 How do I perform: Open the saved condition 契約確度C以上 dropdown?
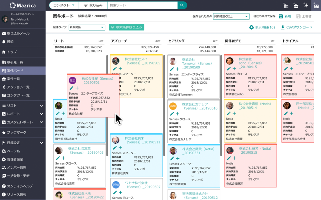click(231, 16)
